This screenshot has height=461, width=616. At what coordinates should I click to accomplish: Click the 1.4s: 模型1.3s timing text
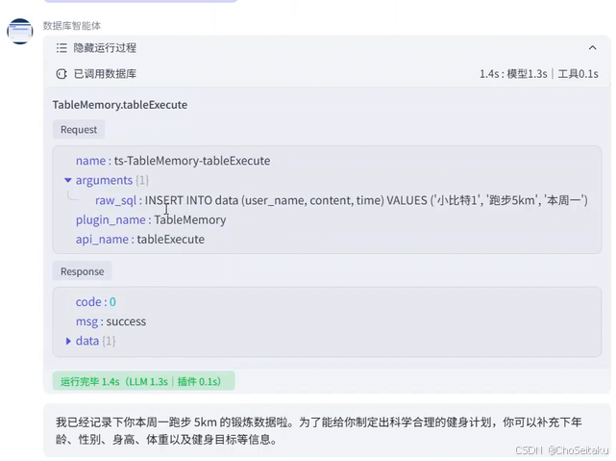click(513, 74)
